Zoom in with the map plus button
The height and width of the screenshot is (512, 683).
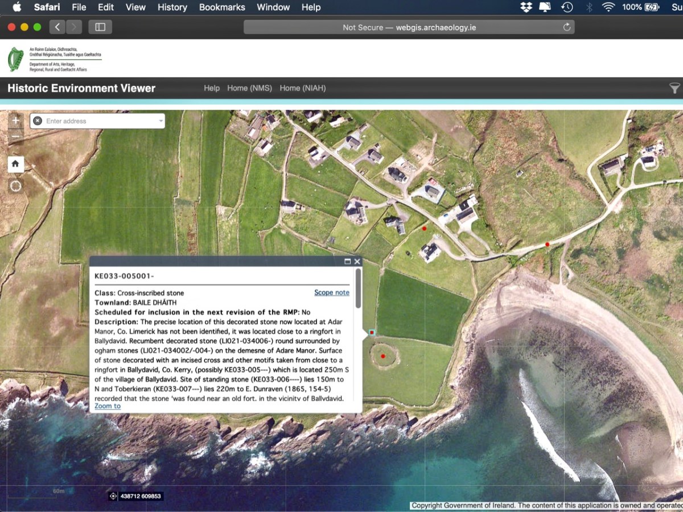pyautogui.click(x=15, y=120)
